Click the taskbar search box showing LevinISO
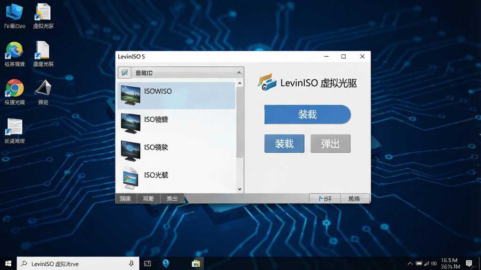481x270 pixels. coord(78,263)
